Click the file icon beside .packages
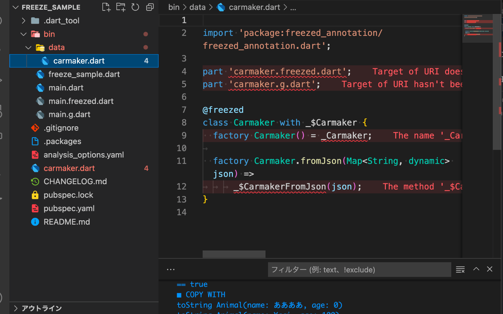 click(35, 141)
